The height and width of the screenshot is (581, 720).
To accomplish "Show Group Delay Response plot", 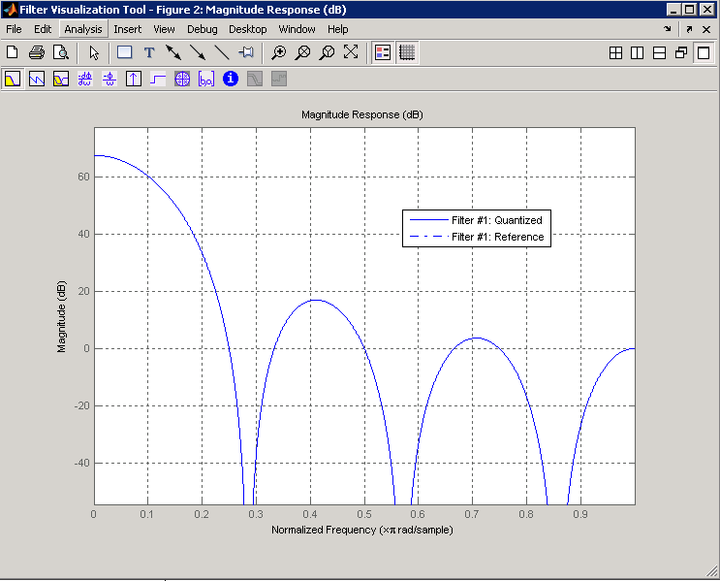I will pos(85,79).
